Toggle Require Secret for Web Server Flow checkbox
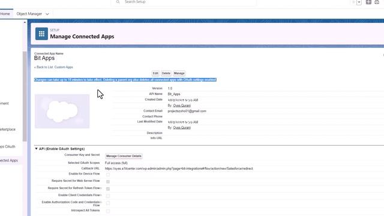The image size is (384, 216). (x=108, y=182)
